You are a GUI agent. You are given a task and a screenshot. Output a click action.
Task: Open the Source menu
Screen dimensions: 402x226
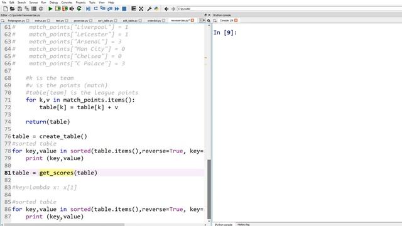click(33, 3)
